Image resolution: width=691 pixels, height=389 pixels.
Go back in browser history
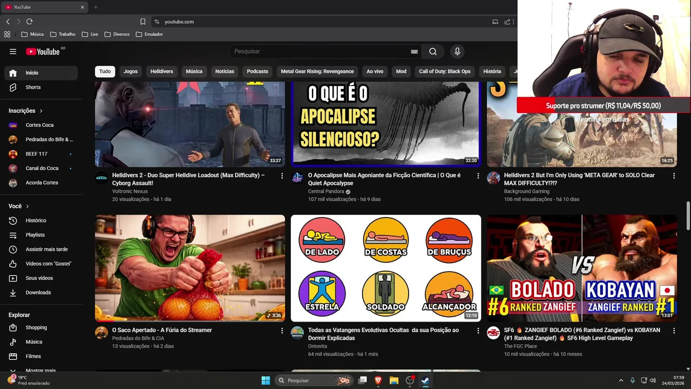pyautogui.click(x=8, y=22)
